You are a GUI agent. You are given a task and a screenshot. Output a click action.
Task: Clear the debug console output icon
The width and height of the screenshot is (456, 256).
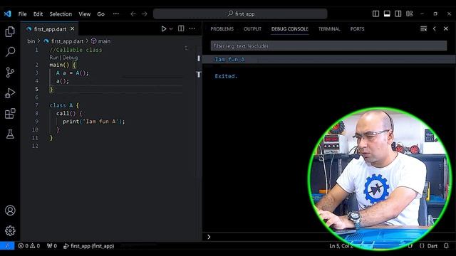point(423,28)
